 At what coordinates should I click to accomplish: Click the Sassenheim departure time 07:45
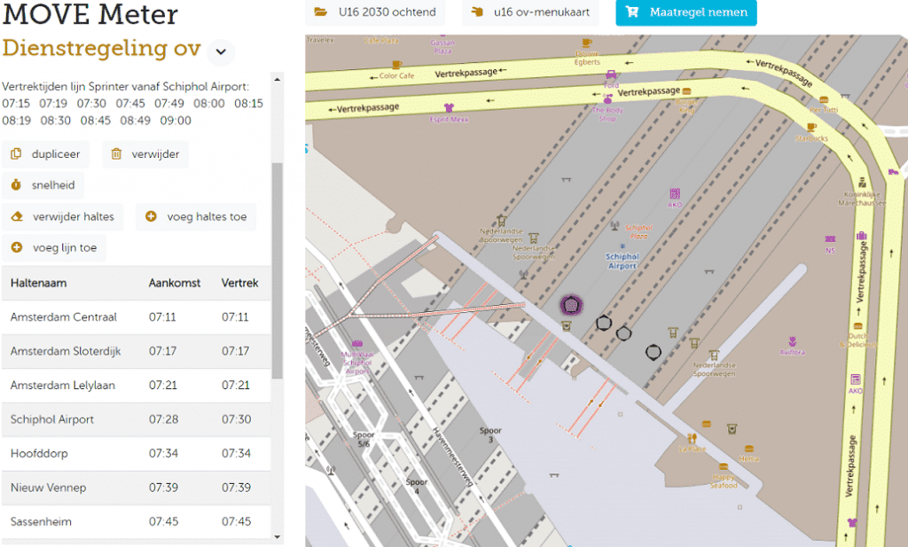coord(236,522)
